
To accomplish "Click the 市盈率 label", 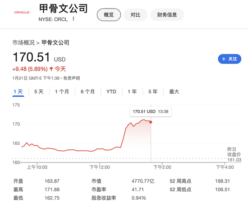I will point(99,189).
